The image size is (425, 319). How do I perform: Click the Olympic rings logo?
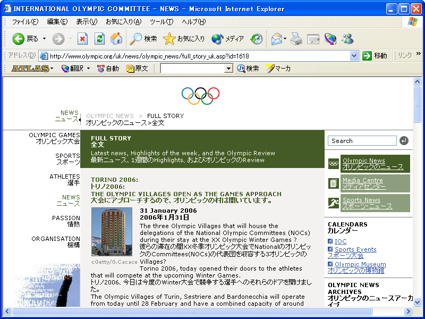pos(201,96)
